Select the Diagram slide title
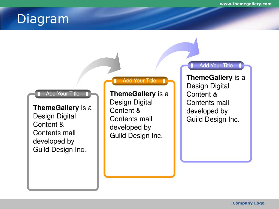This screenshot has height=209, width=279. [x=43, y=19]
